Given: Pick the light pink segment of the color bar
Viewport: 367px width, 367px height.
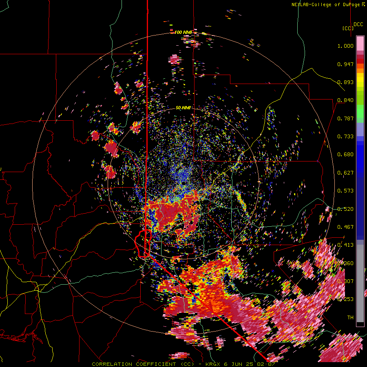Looking at the screenshot, I should point(360,43).
